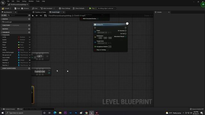
Task: Toggle Hide Unrelated nodes
Action: tap(46, 8)
